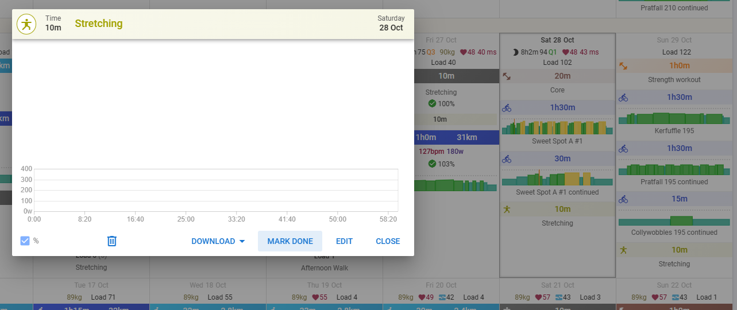This screenshot has width=737, height=310.
Task: Click the bike icon for Collywobbles 195 continued
Action: pyautogui.click(x=623, y=199)
